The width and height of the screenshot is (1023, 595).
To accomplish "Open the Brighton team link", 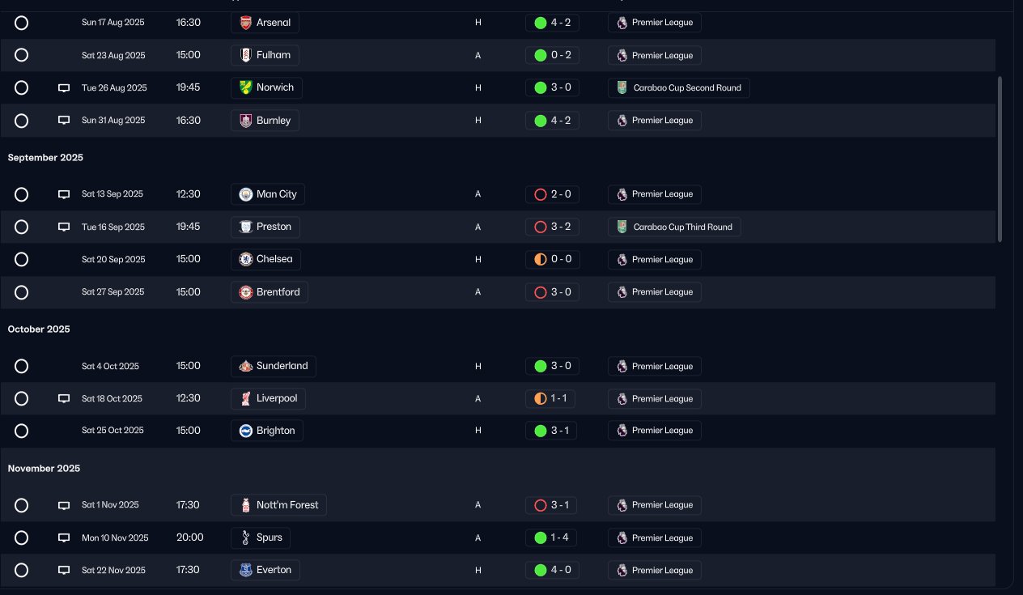I will 267,431.
